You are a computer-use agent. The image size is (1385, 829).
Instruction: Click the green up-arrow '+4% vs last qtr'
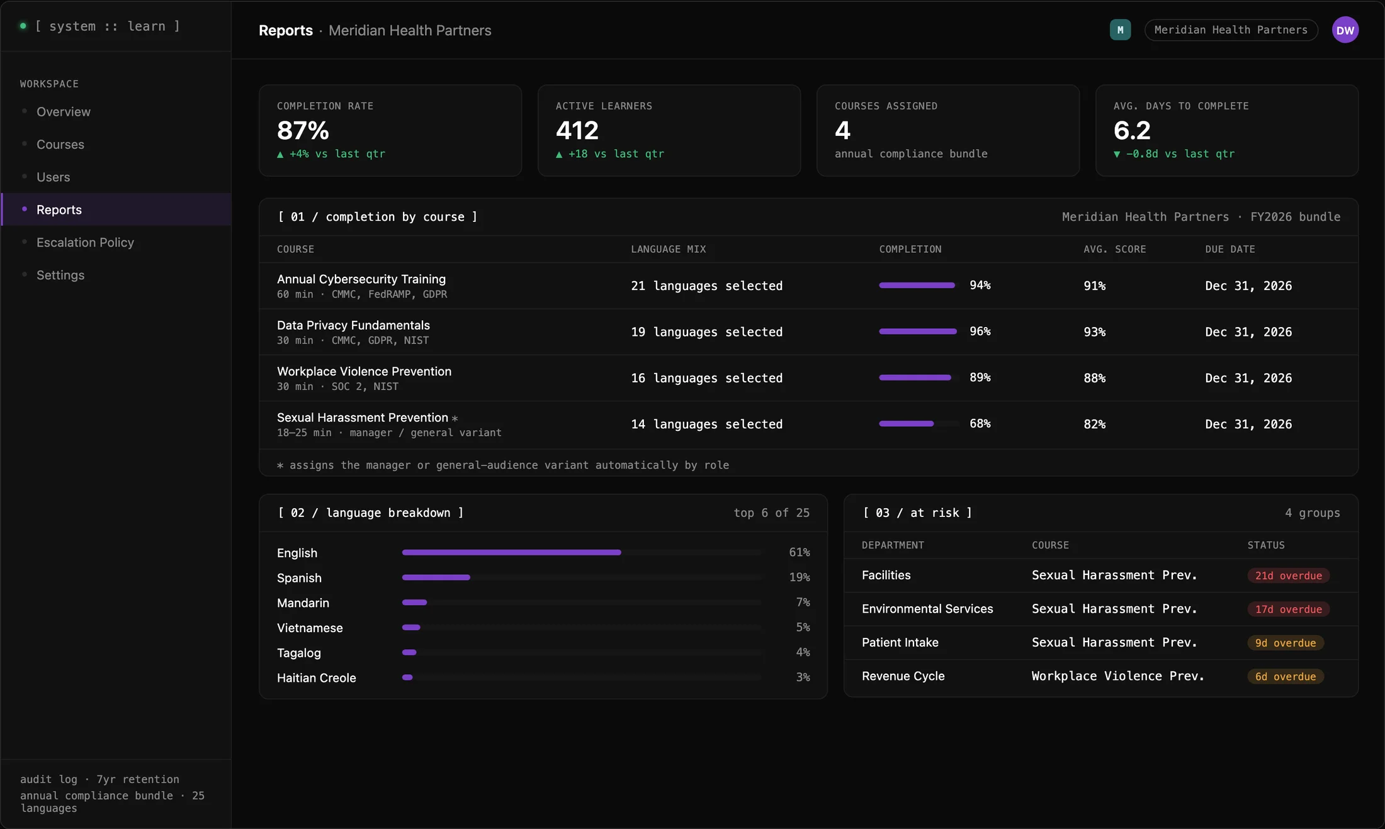tap(331, 153)
